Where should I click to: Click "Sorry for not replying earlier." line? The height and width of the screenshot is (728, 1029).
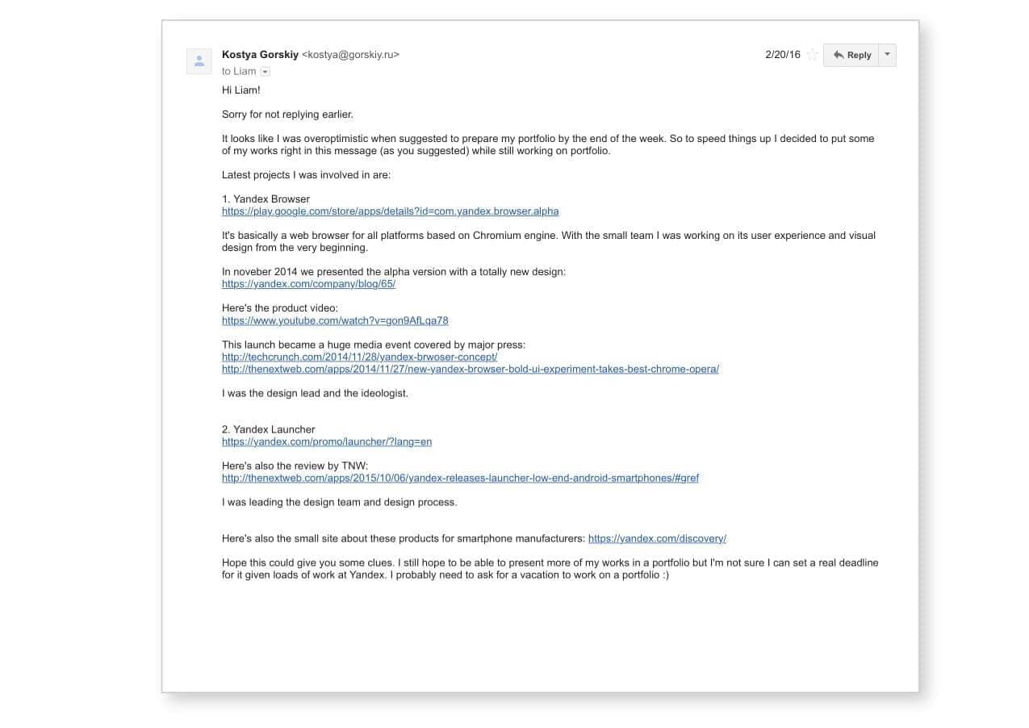coord(287,115)
